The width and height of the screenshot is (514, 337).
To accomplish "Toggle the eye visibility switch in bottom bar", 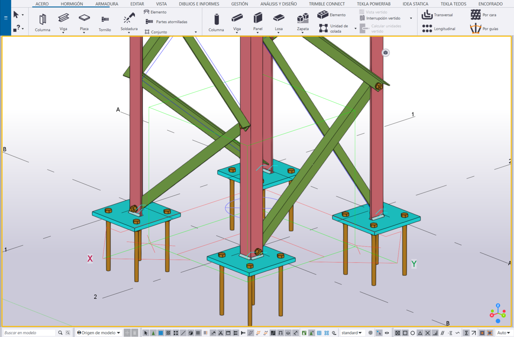I will click(x=387, y=333).
